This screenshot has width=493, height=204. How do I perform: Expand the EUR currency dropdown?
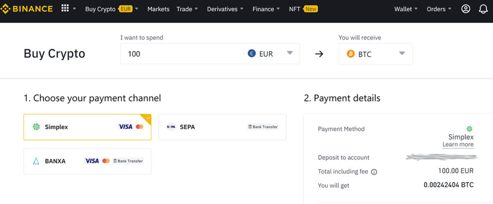pos(290,53)
